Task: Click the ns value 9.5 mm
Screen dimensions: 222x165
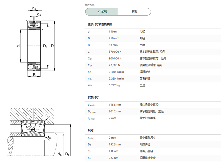Action: (x=114, y=158)
